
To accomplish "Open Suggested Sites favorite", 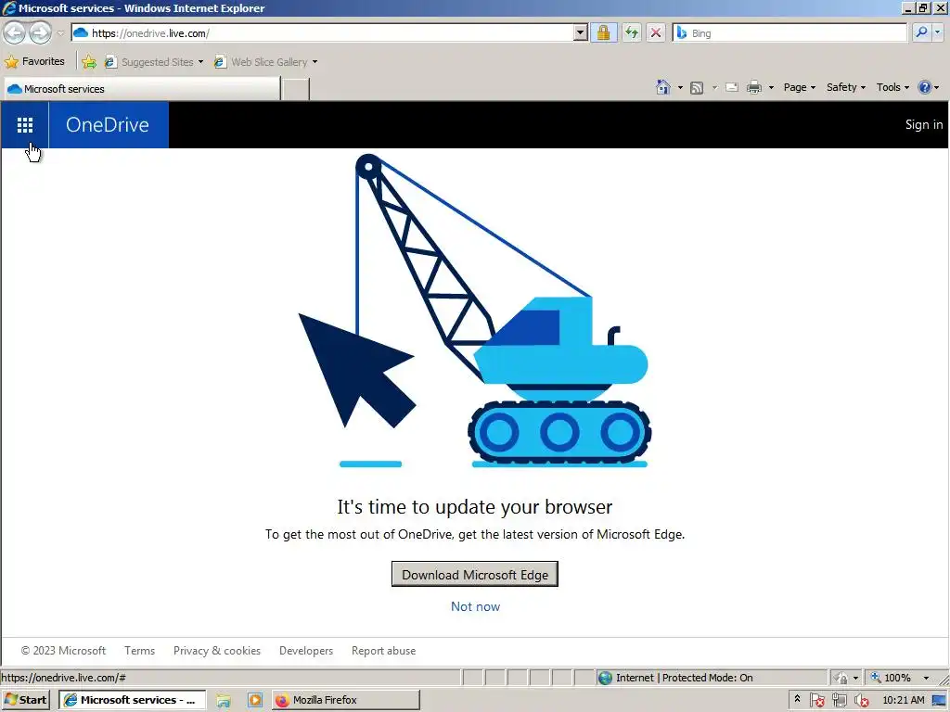I will 154,62.
